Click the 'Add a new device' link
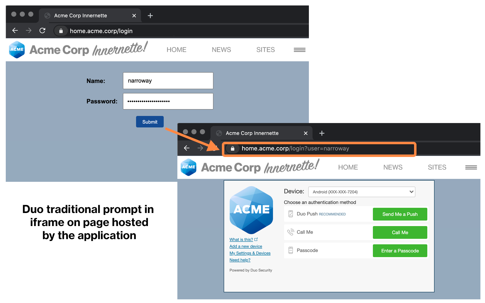The width and height of the screenshot is (485, 303). click(246, 246)
